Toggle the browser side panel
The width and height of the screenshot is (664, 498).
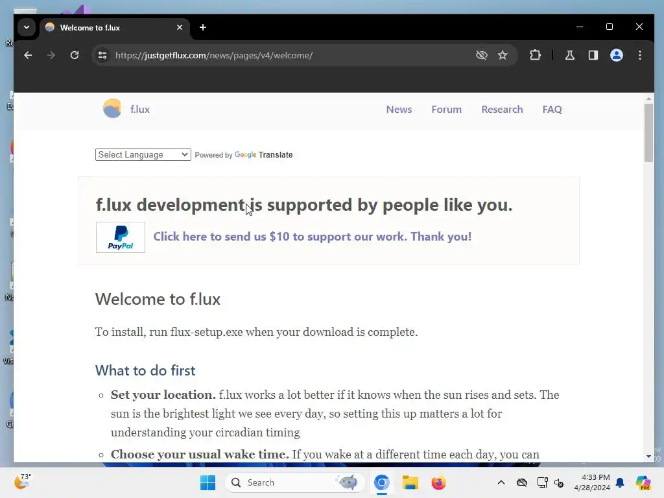[593, 55]
